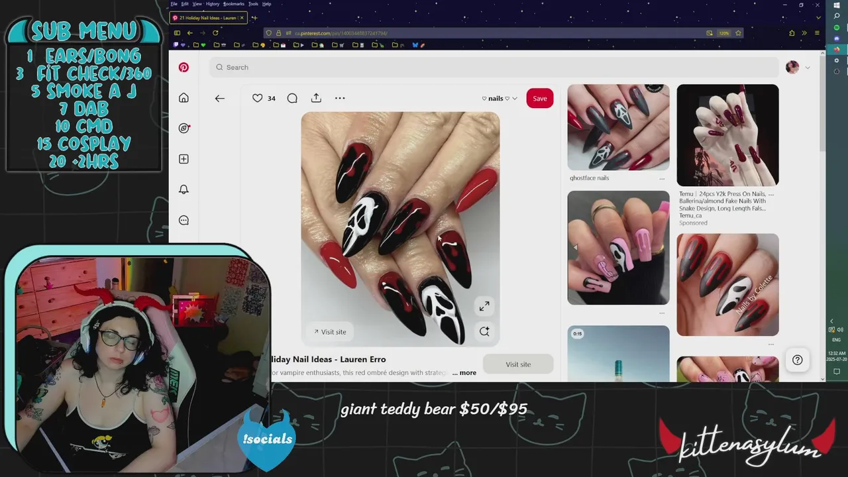Click the gray Visit site button
Screen dimensions: 848x477
point(518,364)
